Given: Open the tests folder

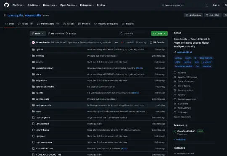Looking at the screenshot, I should pyautogui.click(x=39, y=112).
